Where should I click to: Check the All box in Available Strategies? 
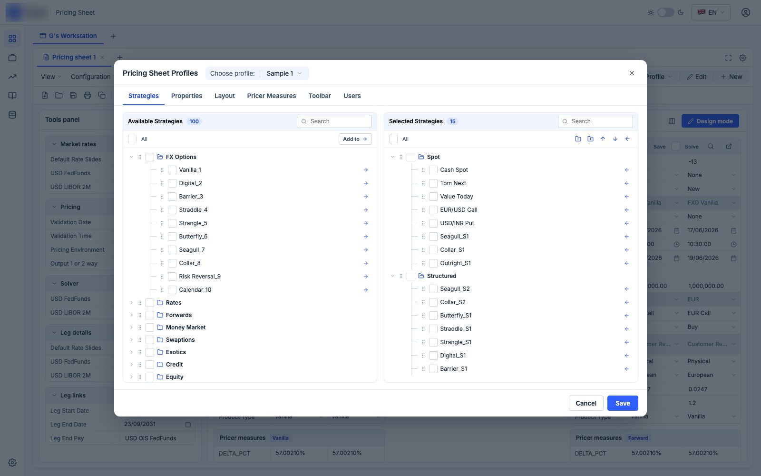tap(132, 139)
